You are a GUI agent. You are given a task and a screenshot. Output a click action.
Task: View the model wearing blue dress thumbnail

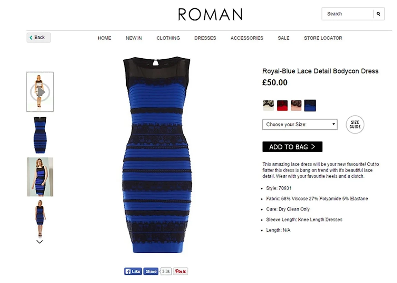coord(40,177)
